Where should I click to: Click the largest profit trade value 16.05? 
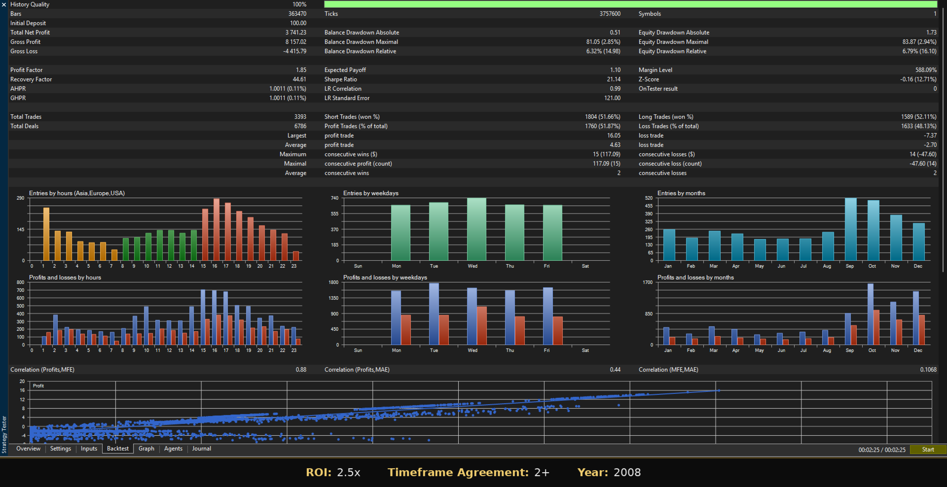coord(614,136)
